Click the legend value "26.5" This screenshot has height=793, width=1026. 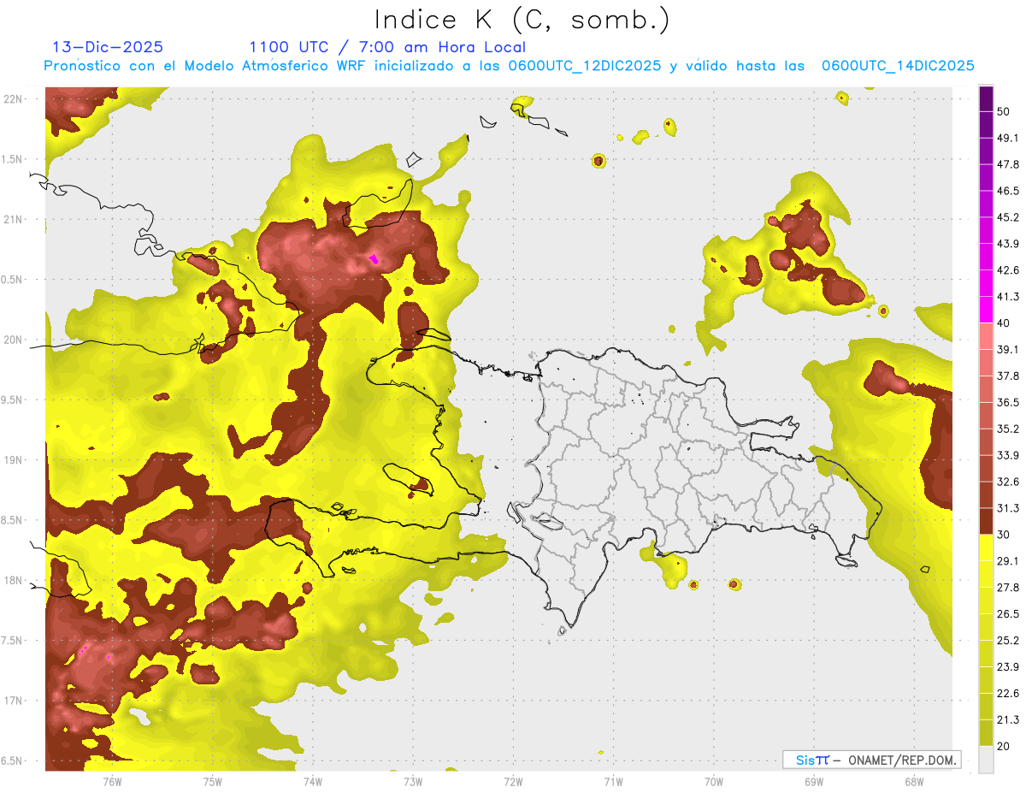click(1009, 614)
